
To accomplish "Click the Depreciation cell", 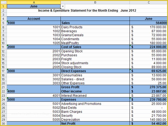I will click(x=95, y=119).
